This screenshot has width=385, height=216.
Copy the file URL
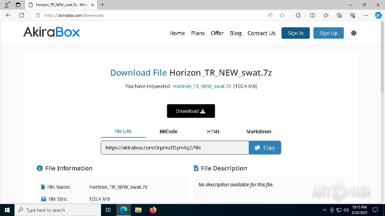[x=265, y=148]
